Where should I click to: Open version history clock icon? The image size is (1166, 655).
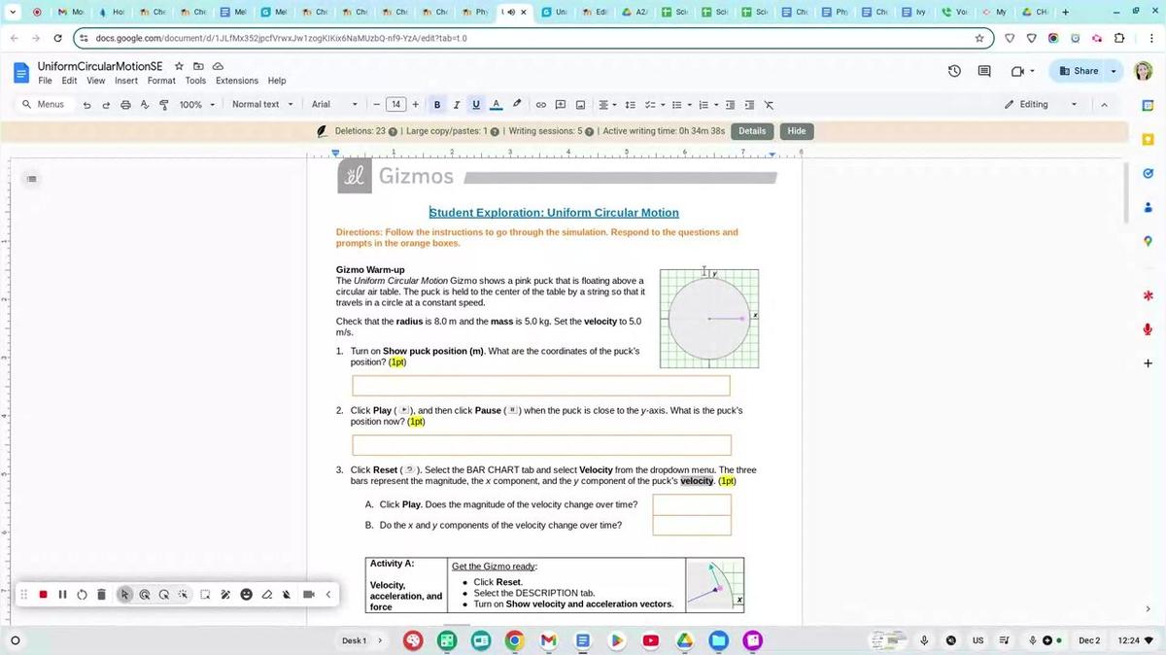(x=954, y=71)
